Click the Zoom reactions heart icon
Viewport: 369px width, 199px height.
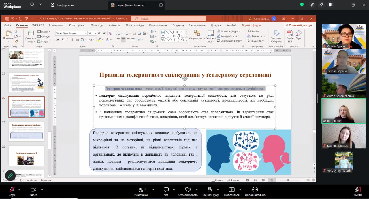click(188, 190)
